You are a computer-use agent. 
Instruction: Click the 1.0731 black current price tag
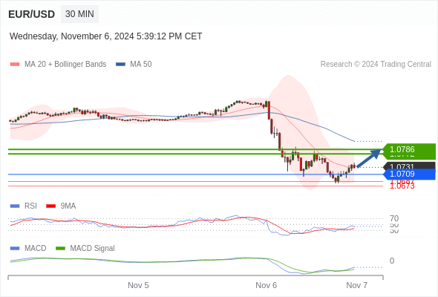(409, 166)
